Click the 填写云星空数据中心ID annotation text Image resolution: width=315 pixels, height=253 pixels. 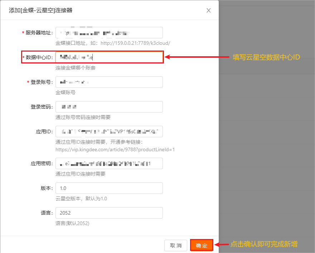click(x=266, y=57)
